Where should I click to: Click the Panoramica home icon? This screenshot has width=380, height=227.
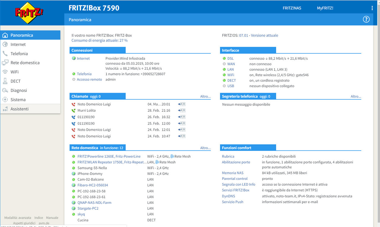pos(5,35)
